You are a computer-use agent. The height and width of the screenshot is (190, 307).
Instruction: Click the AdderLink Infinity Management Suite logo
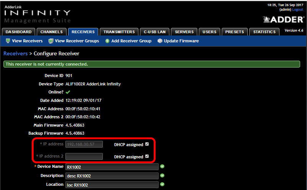point(37,14)
